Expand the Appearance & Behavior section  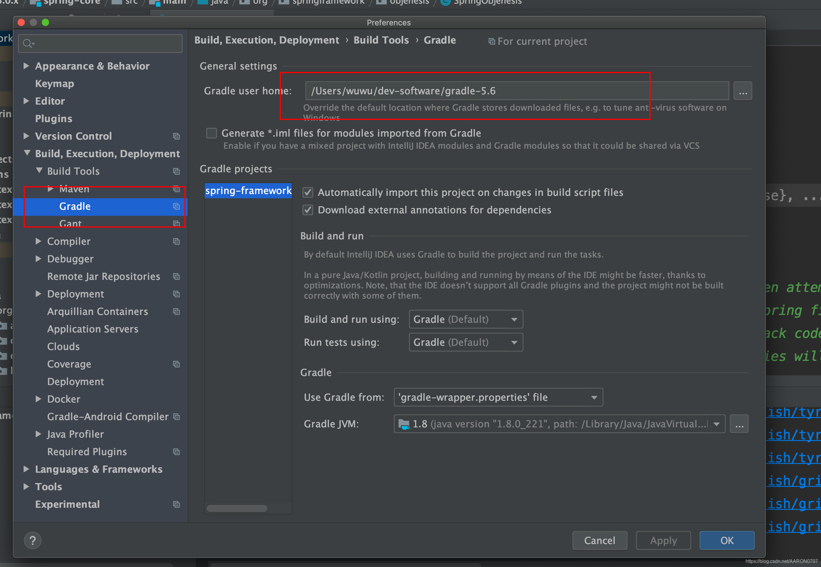pyautogui.click(x=26, y=66)
